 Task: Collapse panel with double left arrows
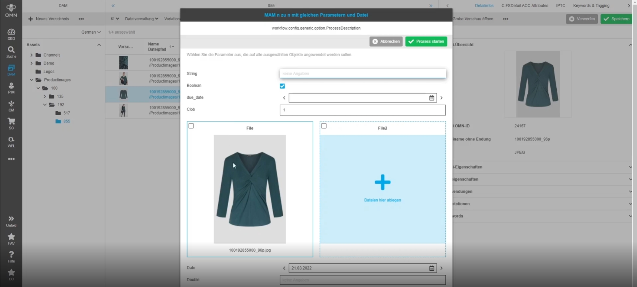pos(113,6)
